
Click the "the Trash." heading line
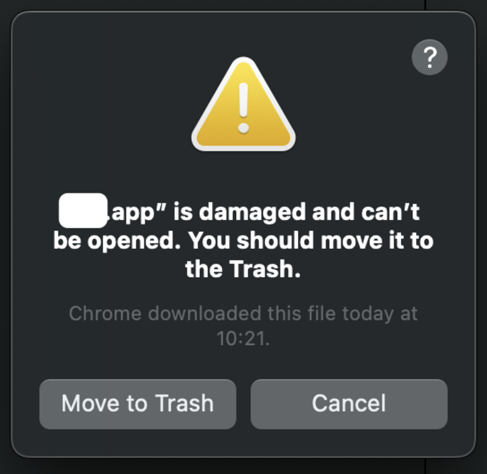click(243, 269)
